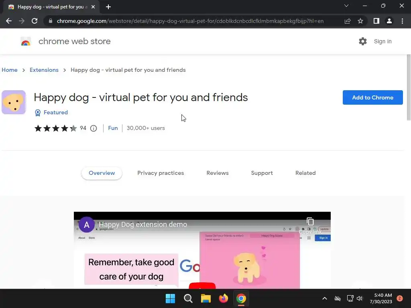Switch to Privacy practices tab
Viewport: 411px width, 308px height.
(x=161, y=173)
